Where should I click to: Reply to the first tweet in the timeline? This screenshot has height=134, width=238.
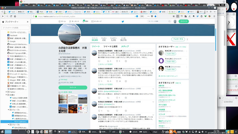pyautogui.click(x=99, y=61)
